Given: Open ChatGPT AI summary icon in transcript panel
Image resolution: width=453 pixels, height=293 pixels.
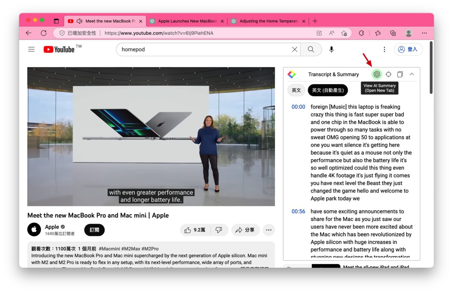Looking at the screenshot, I should point(376,74).
